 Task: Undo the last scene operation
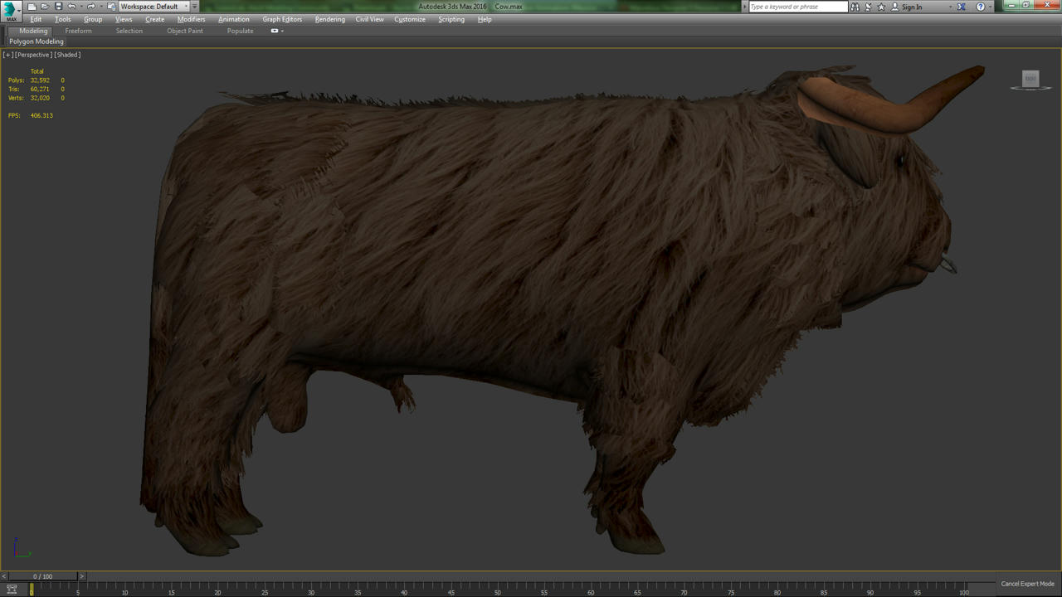71,7
